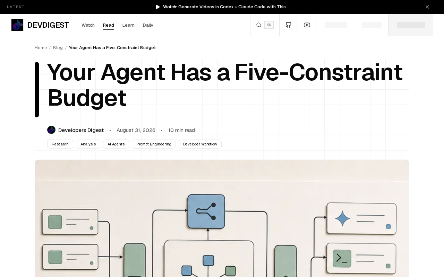Open the YouTube icon link

pos(307,25)
